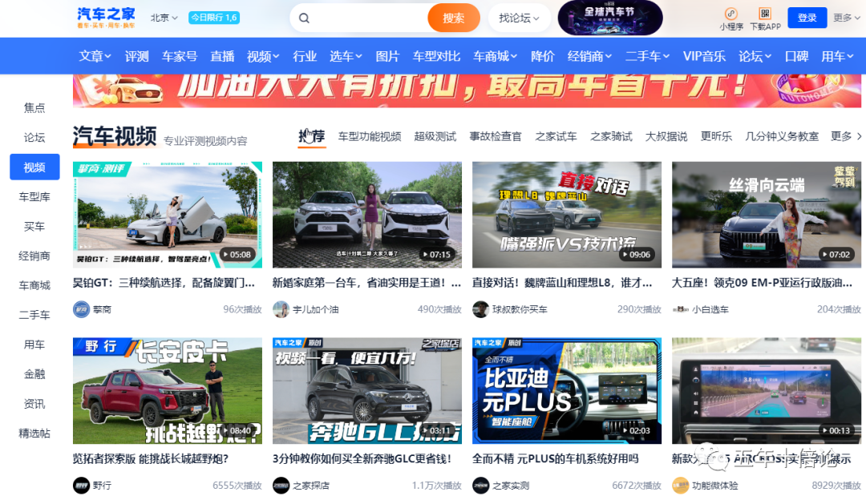The image size is (866, 496).
Task: Click 宇儿加个油 channel avatar
Action: point(281,309)
